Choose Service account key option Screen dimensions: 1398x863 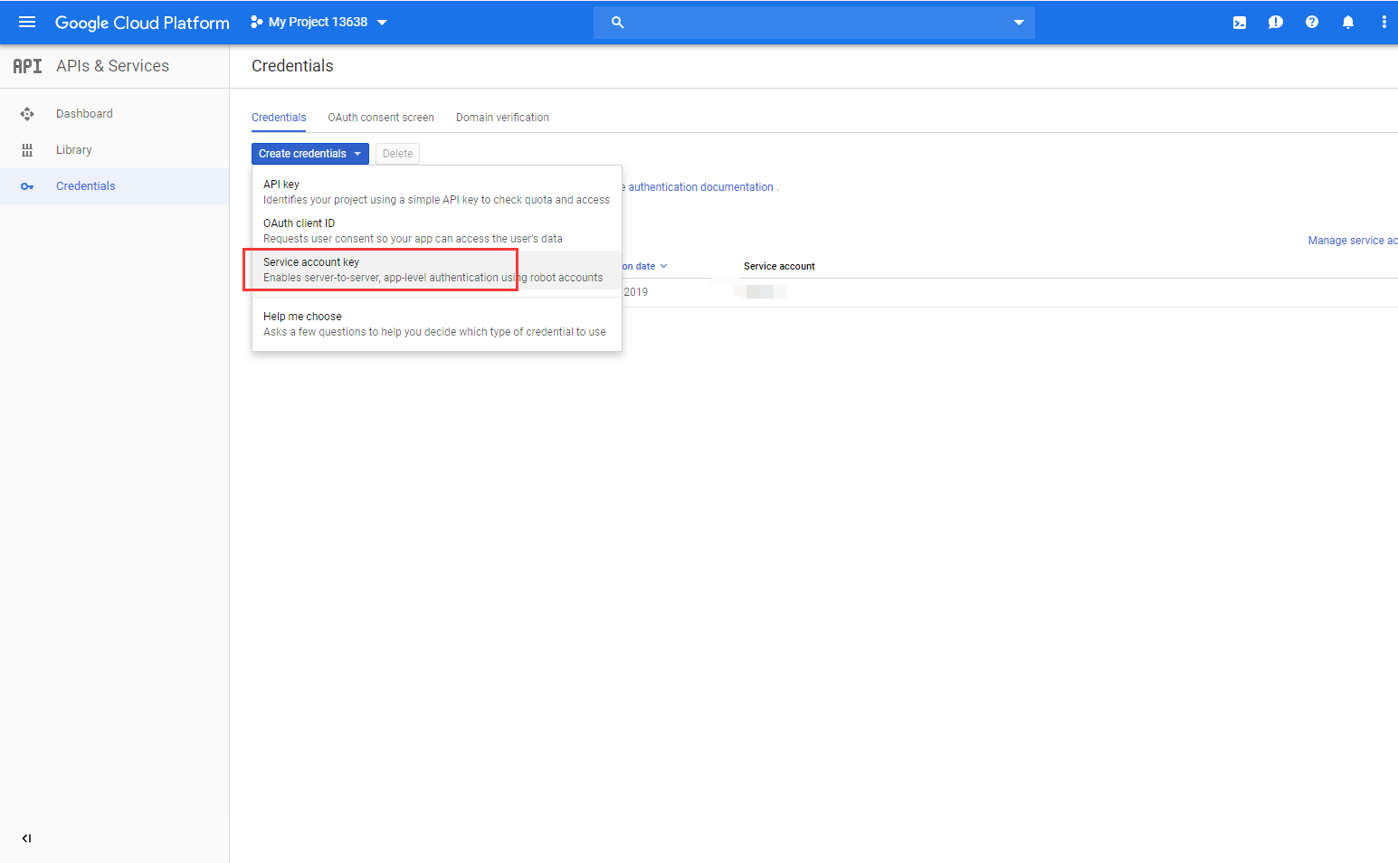click(437, 270)
